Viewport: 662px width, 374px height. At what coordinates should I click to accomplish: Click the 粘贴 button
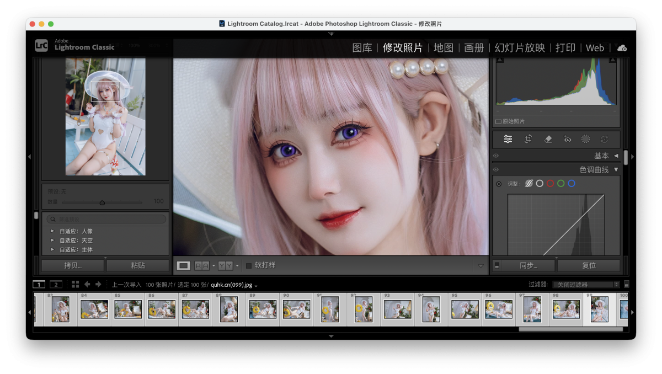138,265
